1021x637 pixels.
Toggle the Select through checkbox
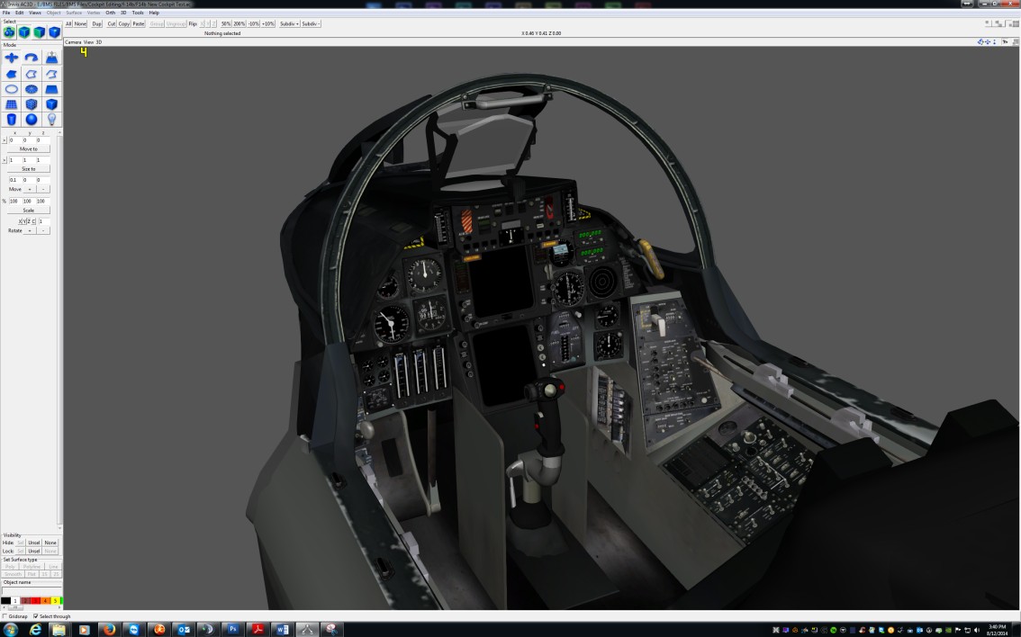(x=36, y=616)
